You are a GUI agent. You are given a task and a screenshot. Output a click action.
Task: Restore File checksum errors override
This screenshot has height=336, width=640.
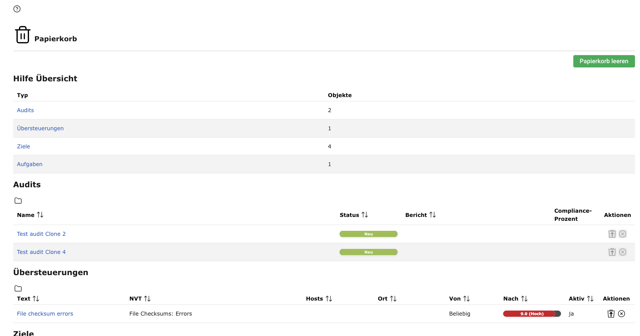(x=611, y=314)
